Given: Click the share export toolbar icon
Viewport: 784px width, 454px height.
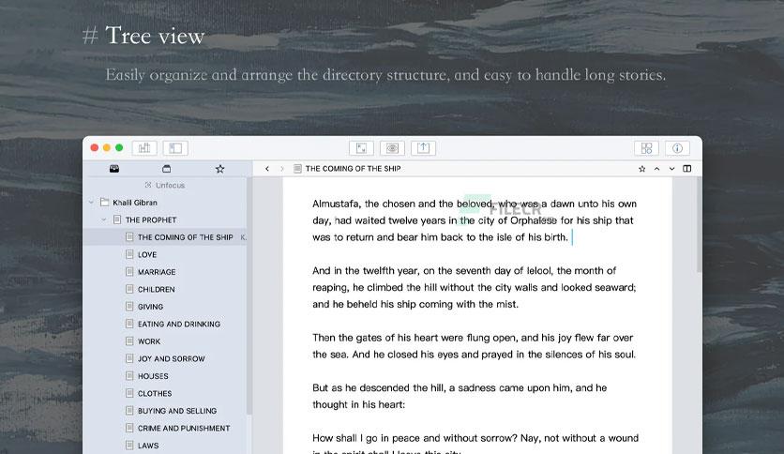Looking at the screenshot, I should tap(424, 148).
